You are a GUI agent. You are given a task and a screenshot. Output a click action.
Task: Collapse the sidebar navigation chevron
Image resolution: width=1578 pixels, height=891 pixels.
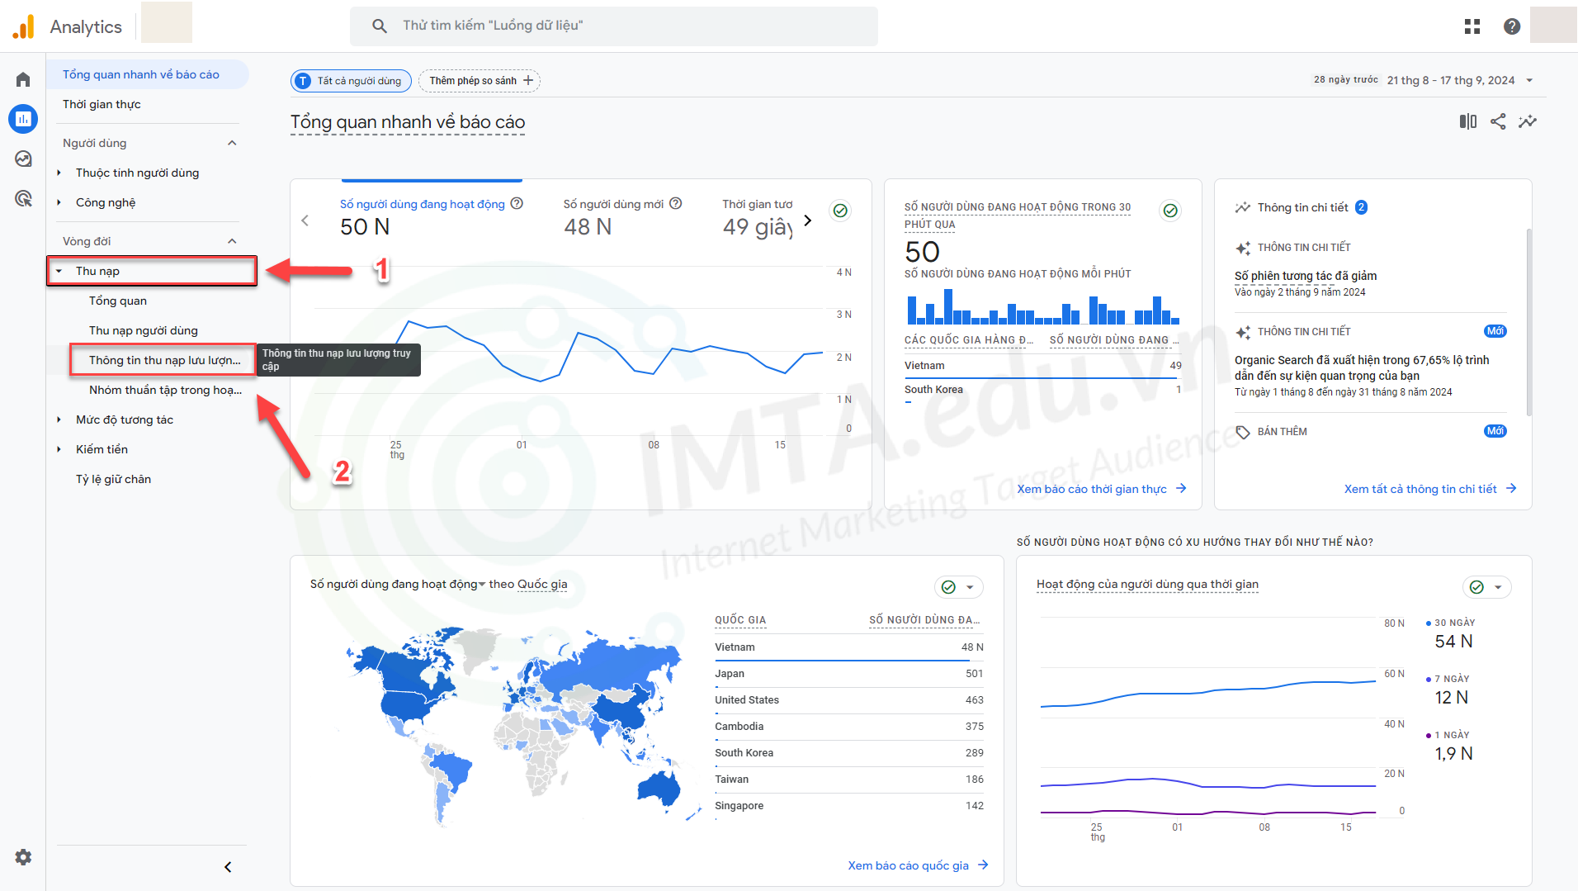coord(228,867)
